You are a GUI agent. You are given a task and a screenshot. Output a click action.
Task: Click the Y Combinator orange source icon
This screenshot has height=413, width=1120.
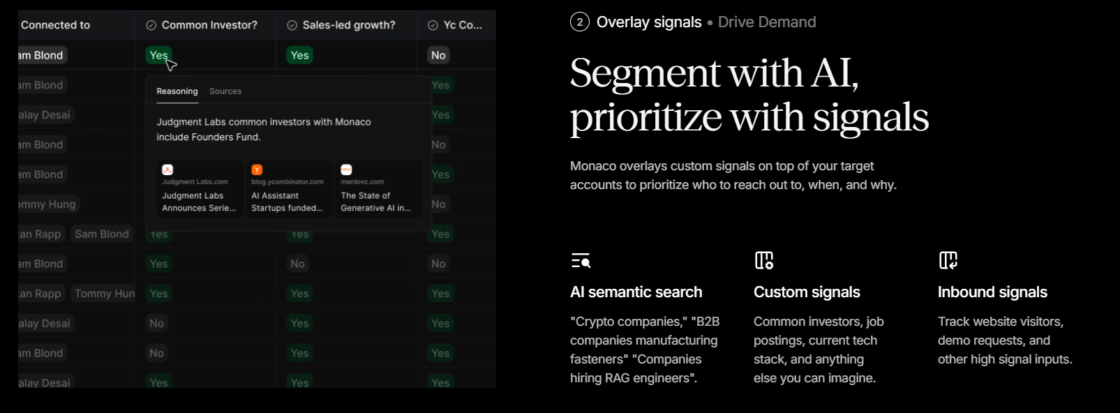(257, 170)
